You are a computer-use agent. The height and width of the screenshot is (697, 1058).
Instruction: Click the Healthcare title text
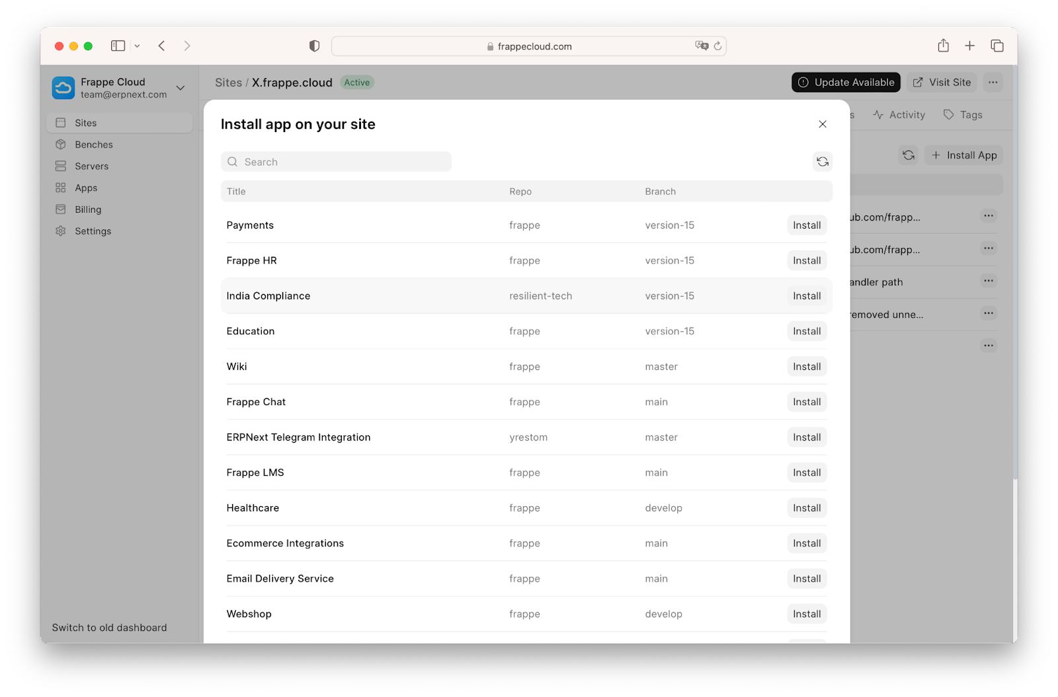[253, 508]
